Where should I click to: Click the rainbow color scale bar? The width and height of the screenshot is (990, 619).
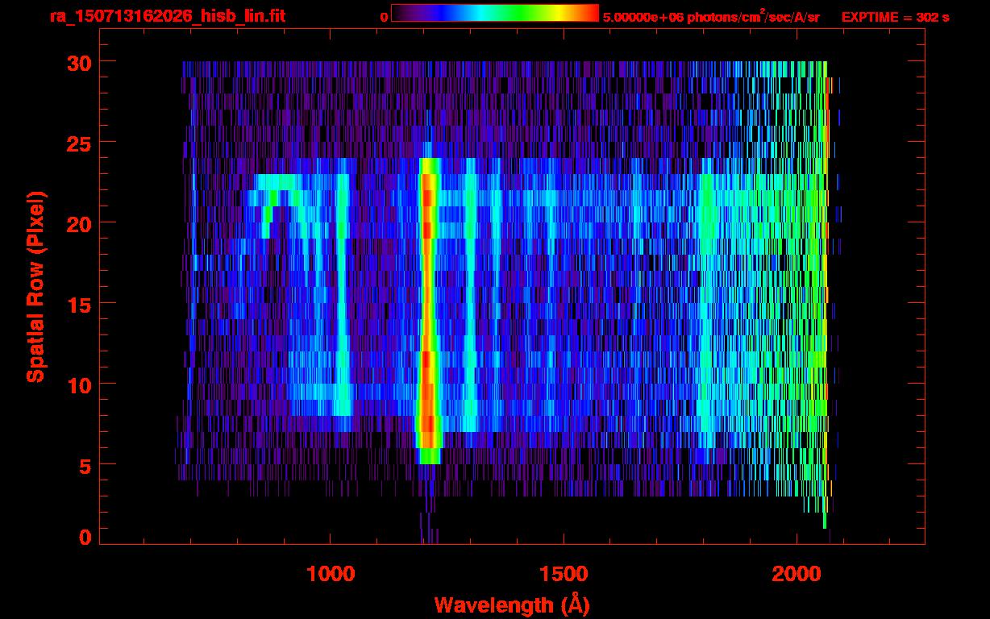tap(494, 14)
